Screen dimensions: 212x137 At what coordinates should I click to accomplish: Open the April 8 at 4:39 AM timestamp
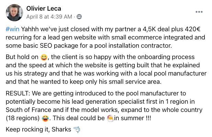pyautogui.click(x=49, y=17)
